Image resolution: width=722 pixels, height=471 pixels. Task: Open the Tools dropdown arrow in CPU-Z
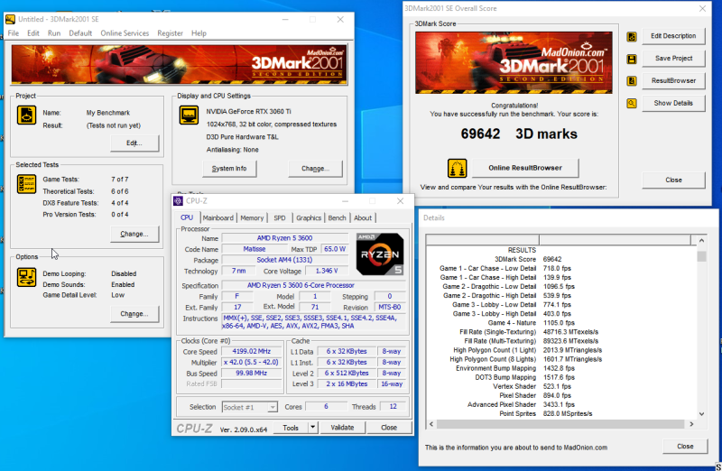tap(312, 428)
